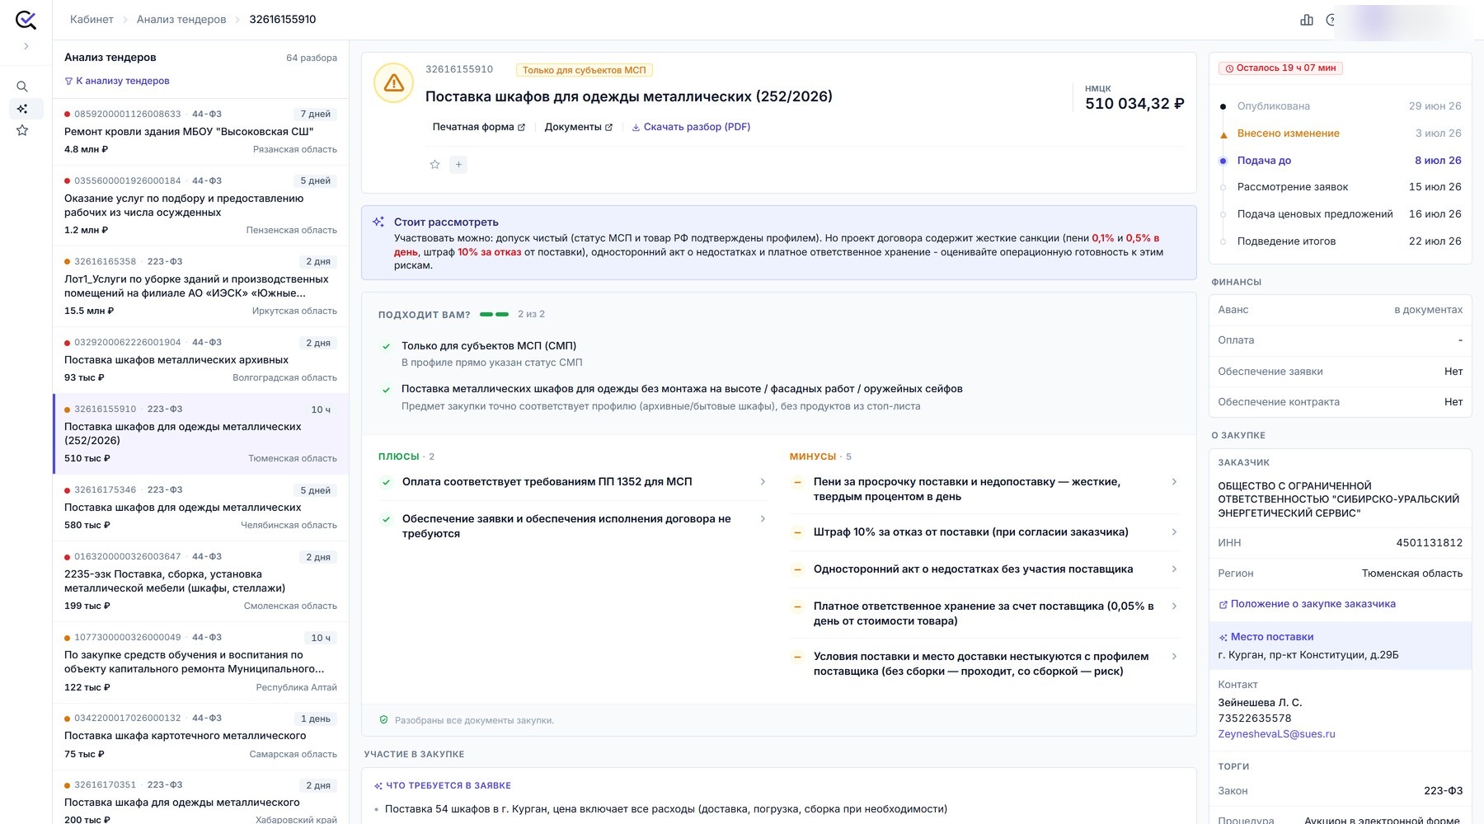Click the Что требуется в заявке heading

pos(443,786)
